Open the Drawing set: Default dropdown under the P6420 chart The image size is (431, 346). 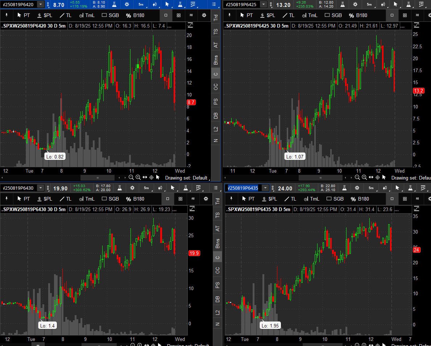click(x=186, y=178)
